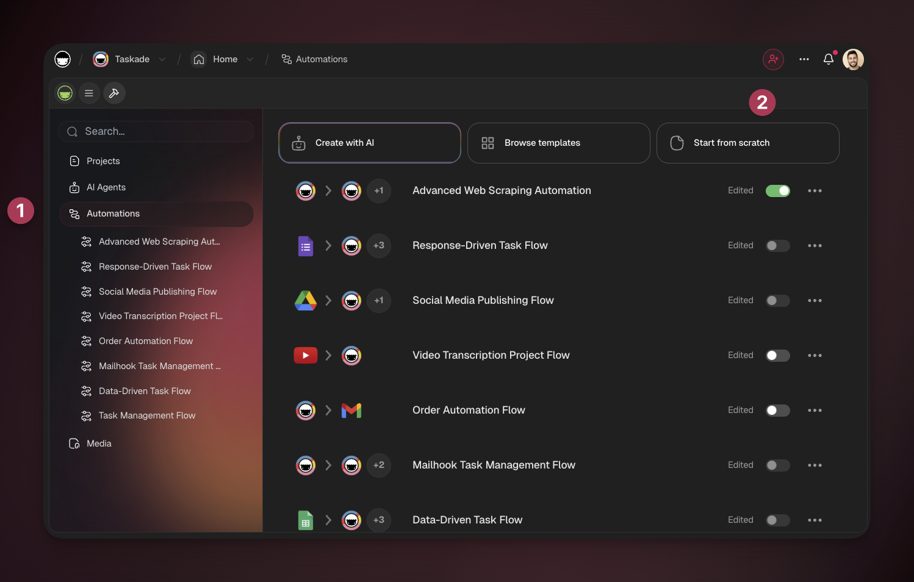This screenshot has width=914, height=582.
Task: Enable the Response-Driven Task Flow toggle
Action: point(778,246)
